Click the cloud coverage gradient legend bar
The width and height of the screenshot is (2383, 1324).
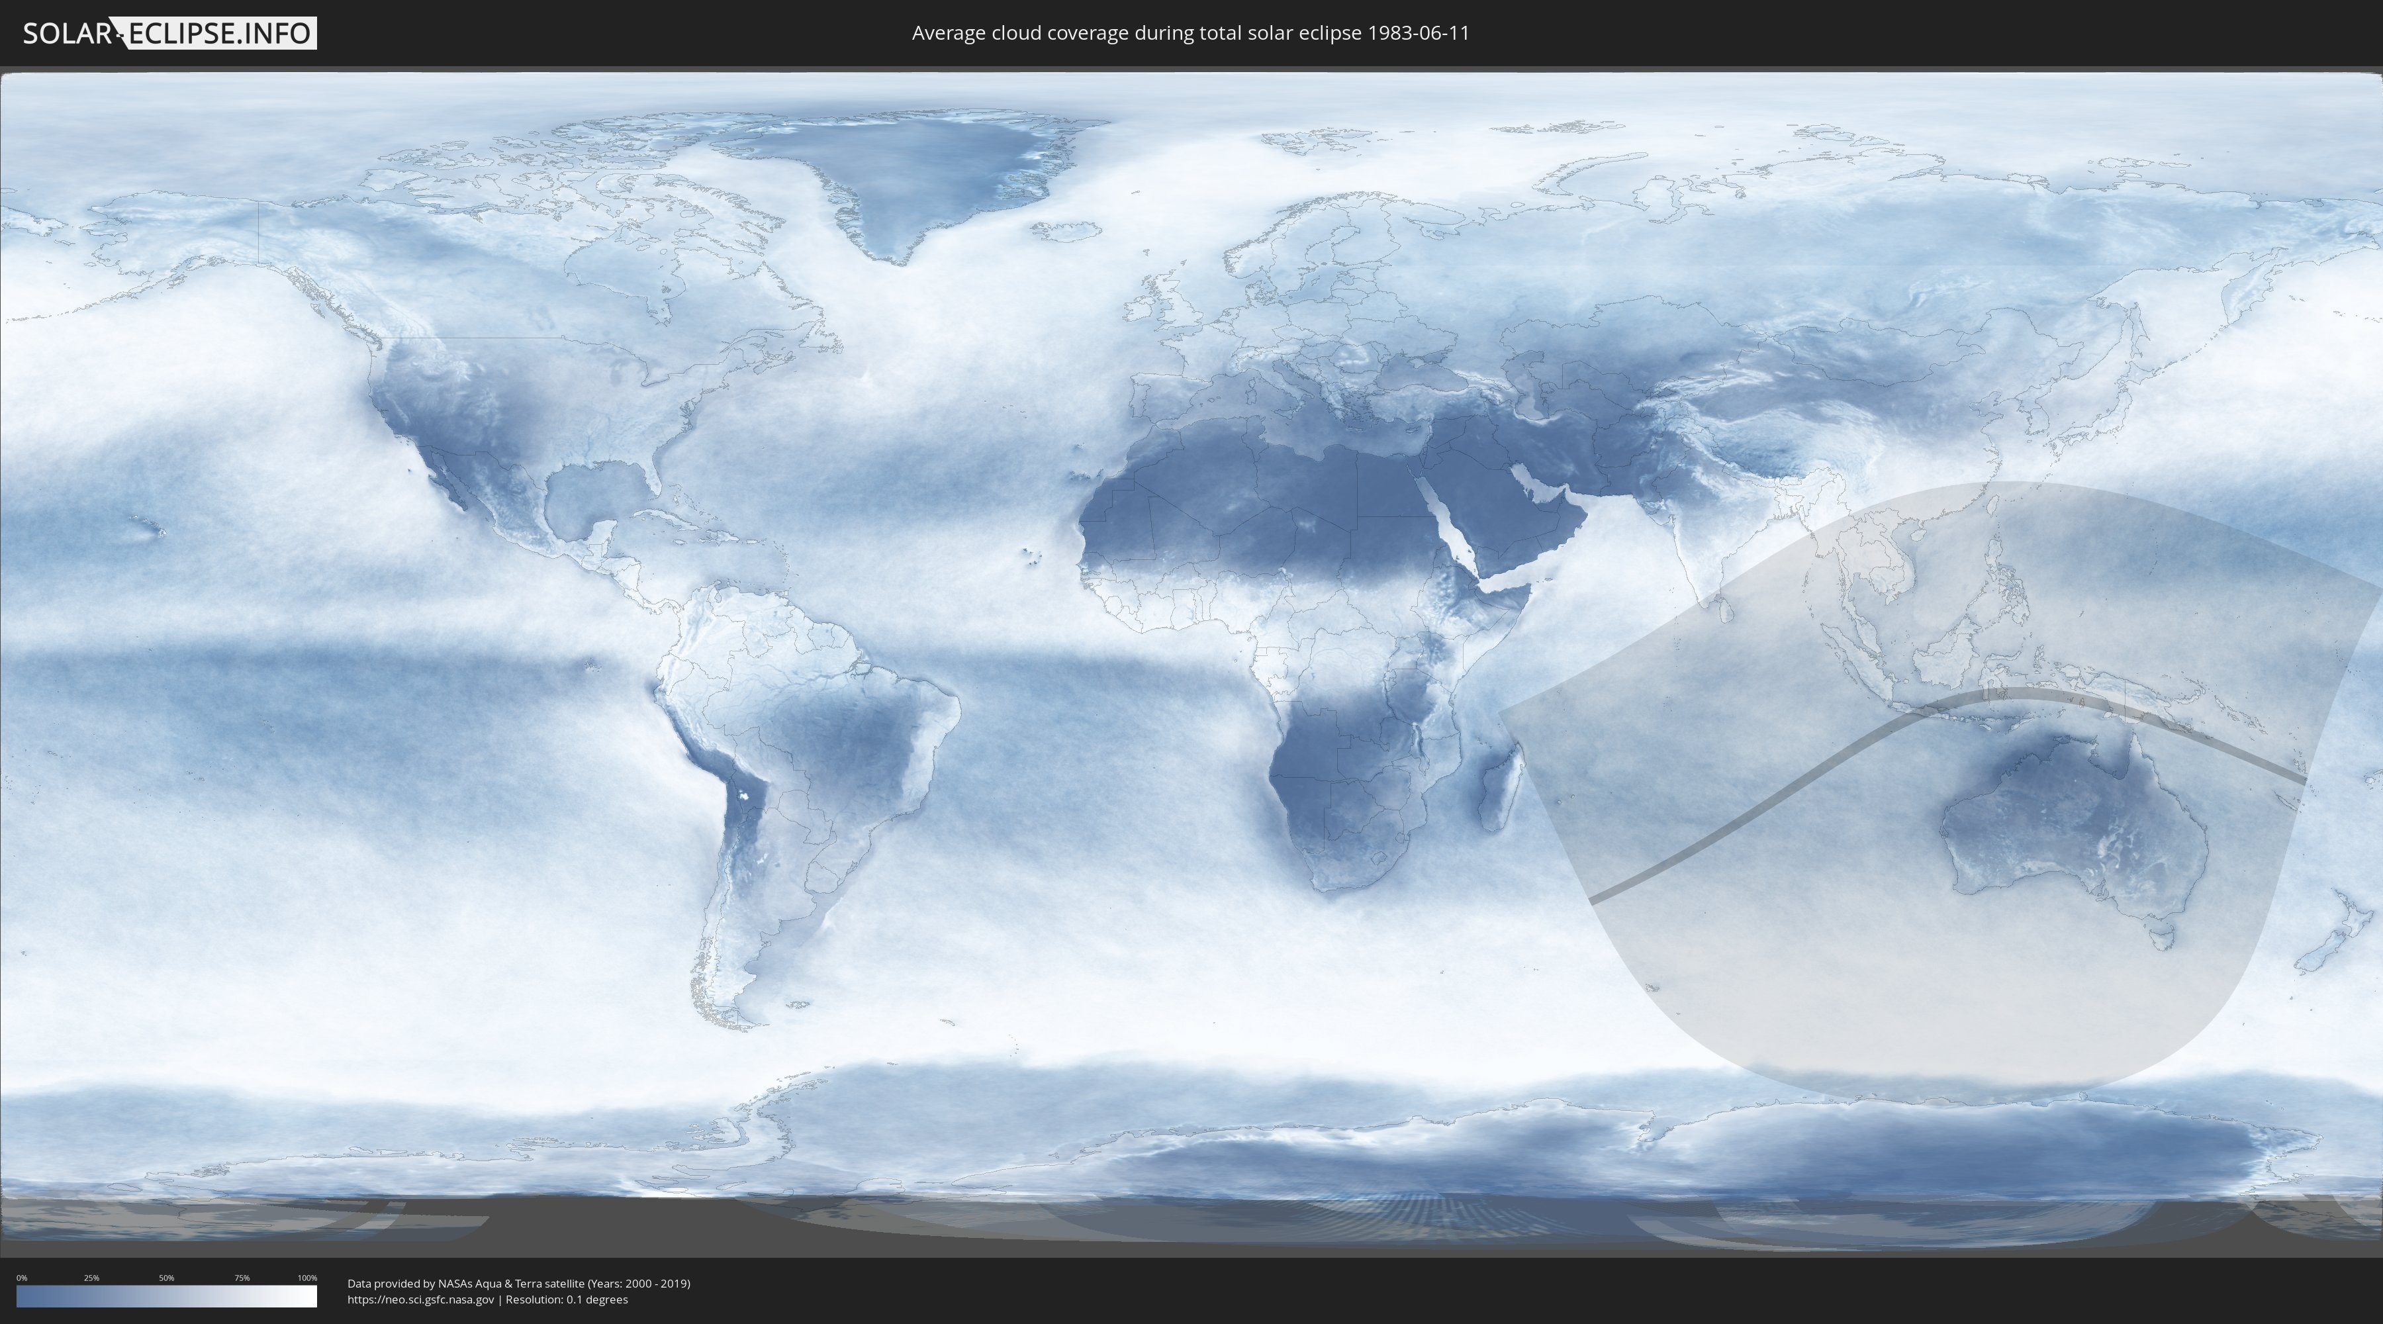[x=167, y=1296]
